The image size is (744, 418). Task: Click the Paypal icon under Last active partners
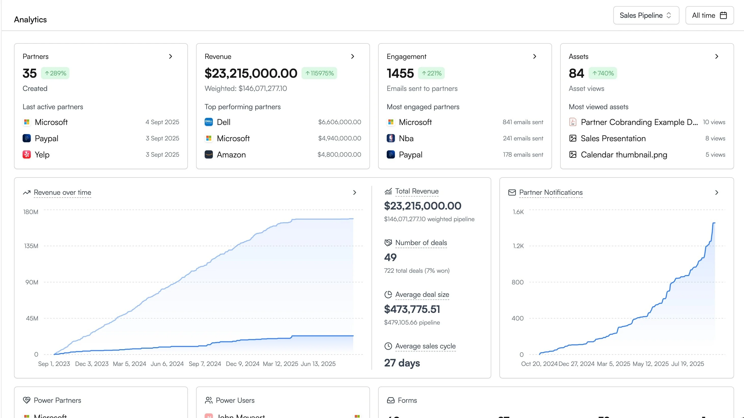[x=26, y=138]
